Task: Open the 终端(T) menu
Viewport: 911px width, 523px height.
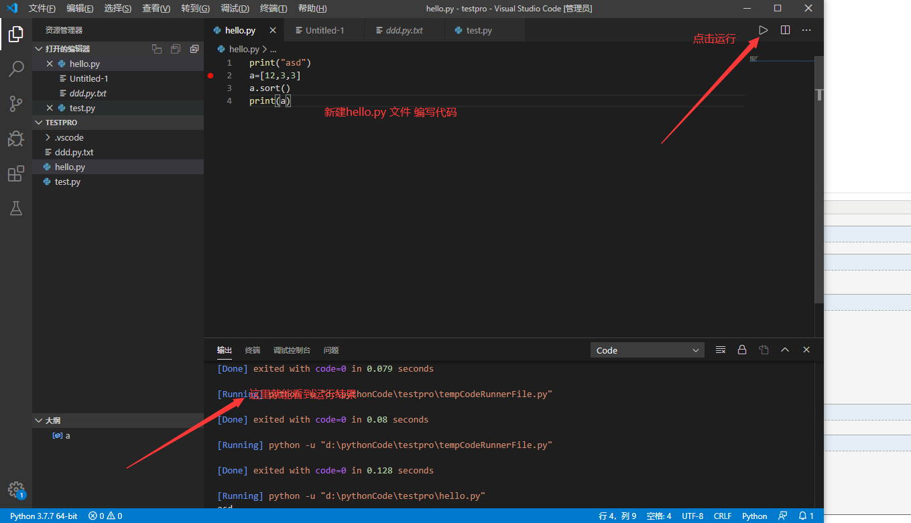Action: coord(274,9)
